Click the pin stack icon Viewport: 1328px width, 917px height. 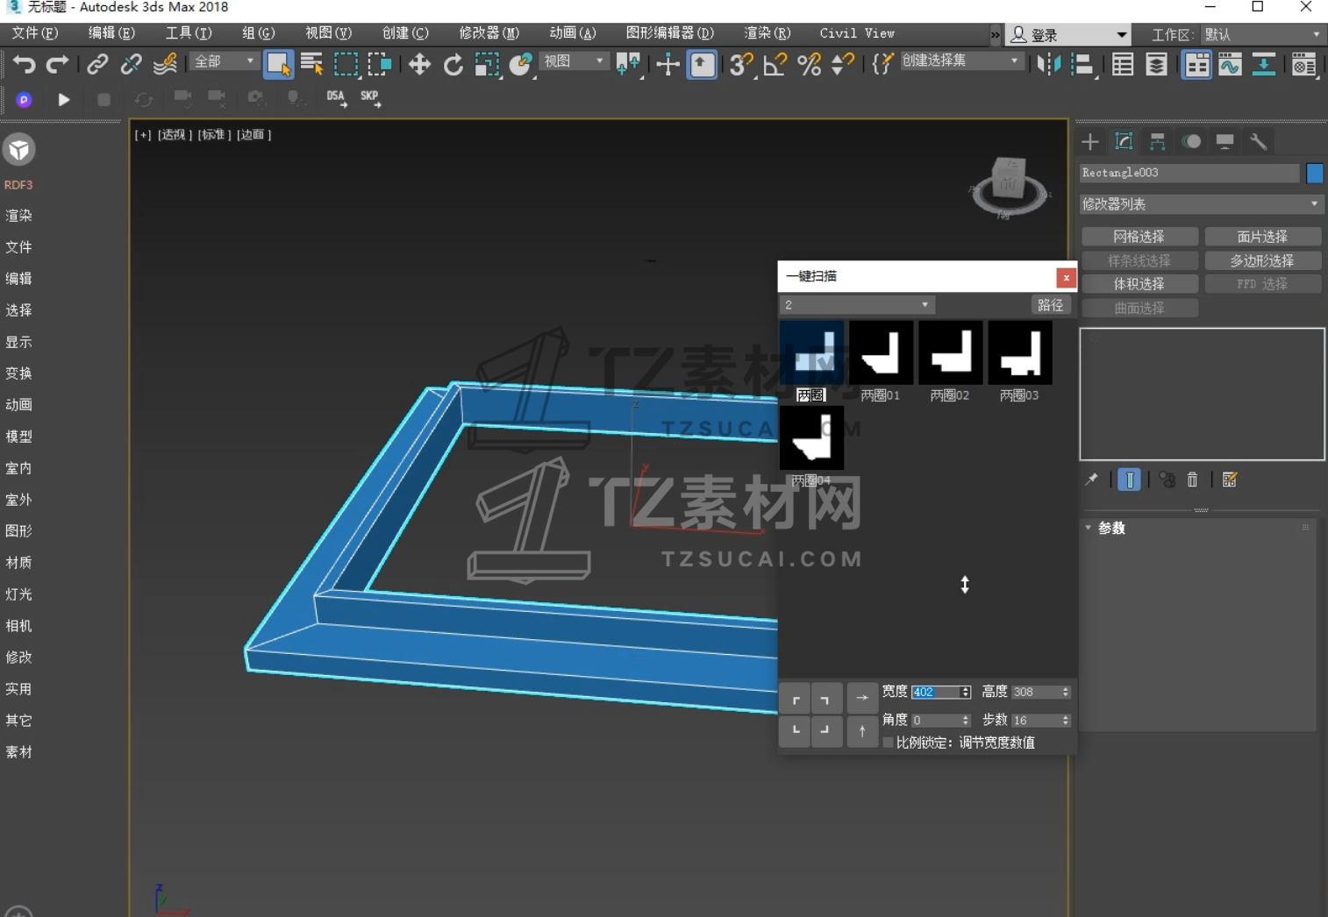(x=1092, y=480)
